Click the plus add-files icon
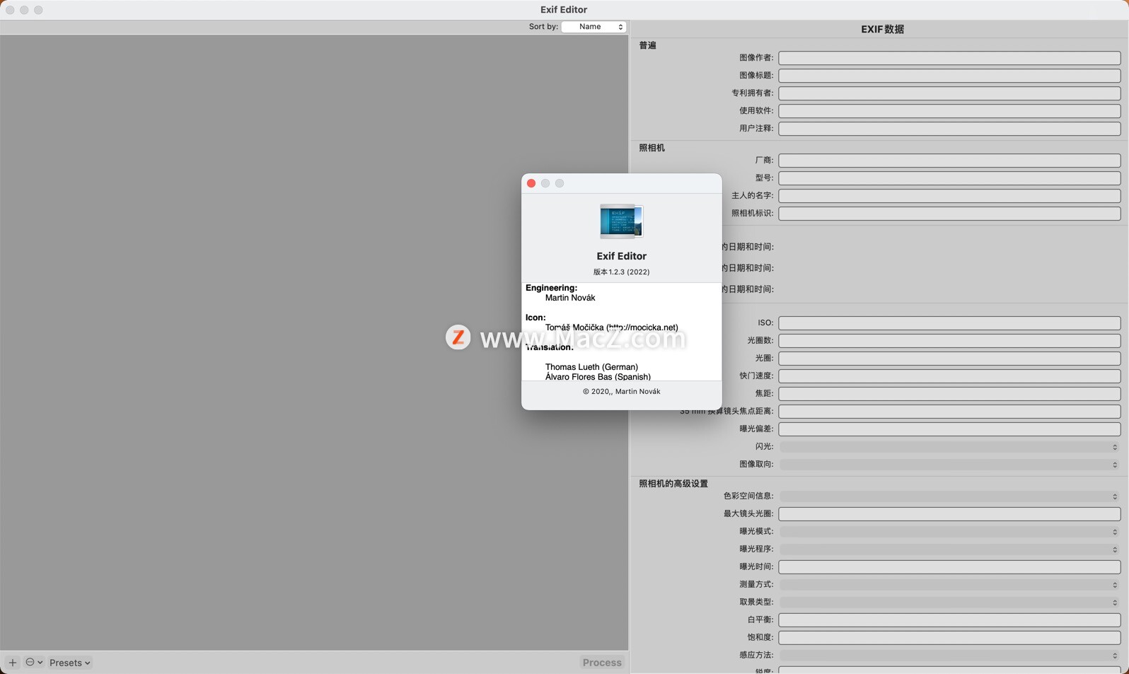This screenshot has width=1129, height=674. [12, 663]
